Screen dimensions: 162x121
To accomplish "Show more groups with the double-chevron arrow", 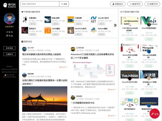I will pos(115,25).
